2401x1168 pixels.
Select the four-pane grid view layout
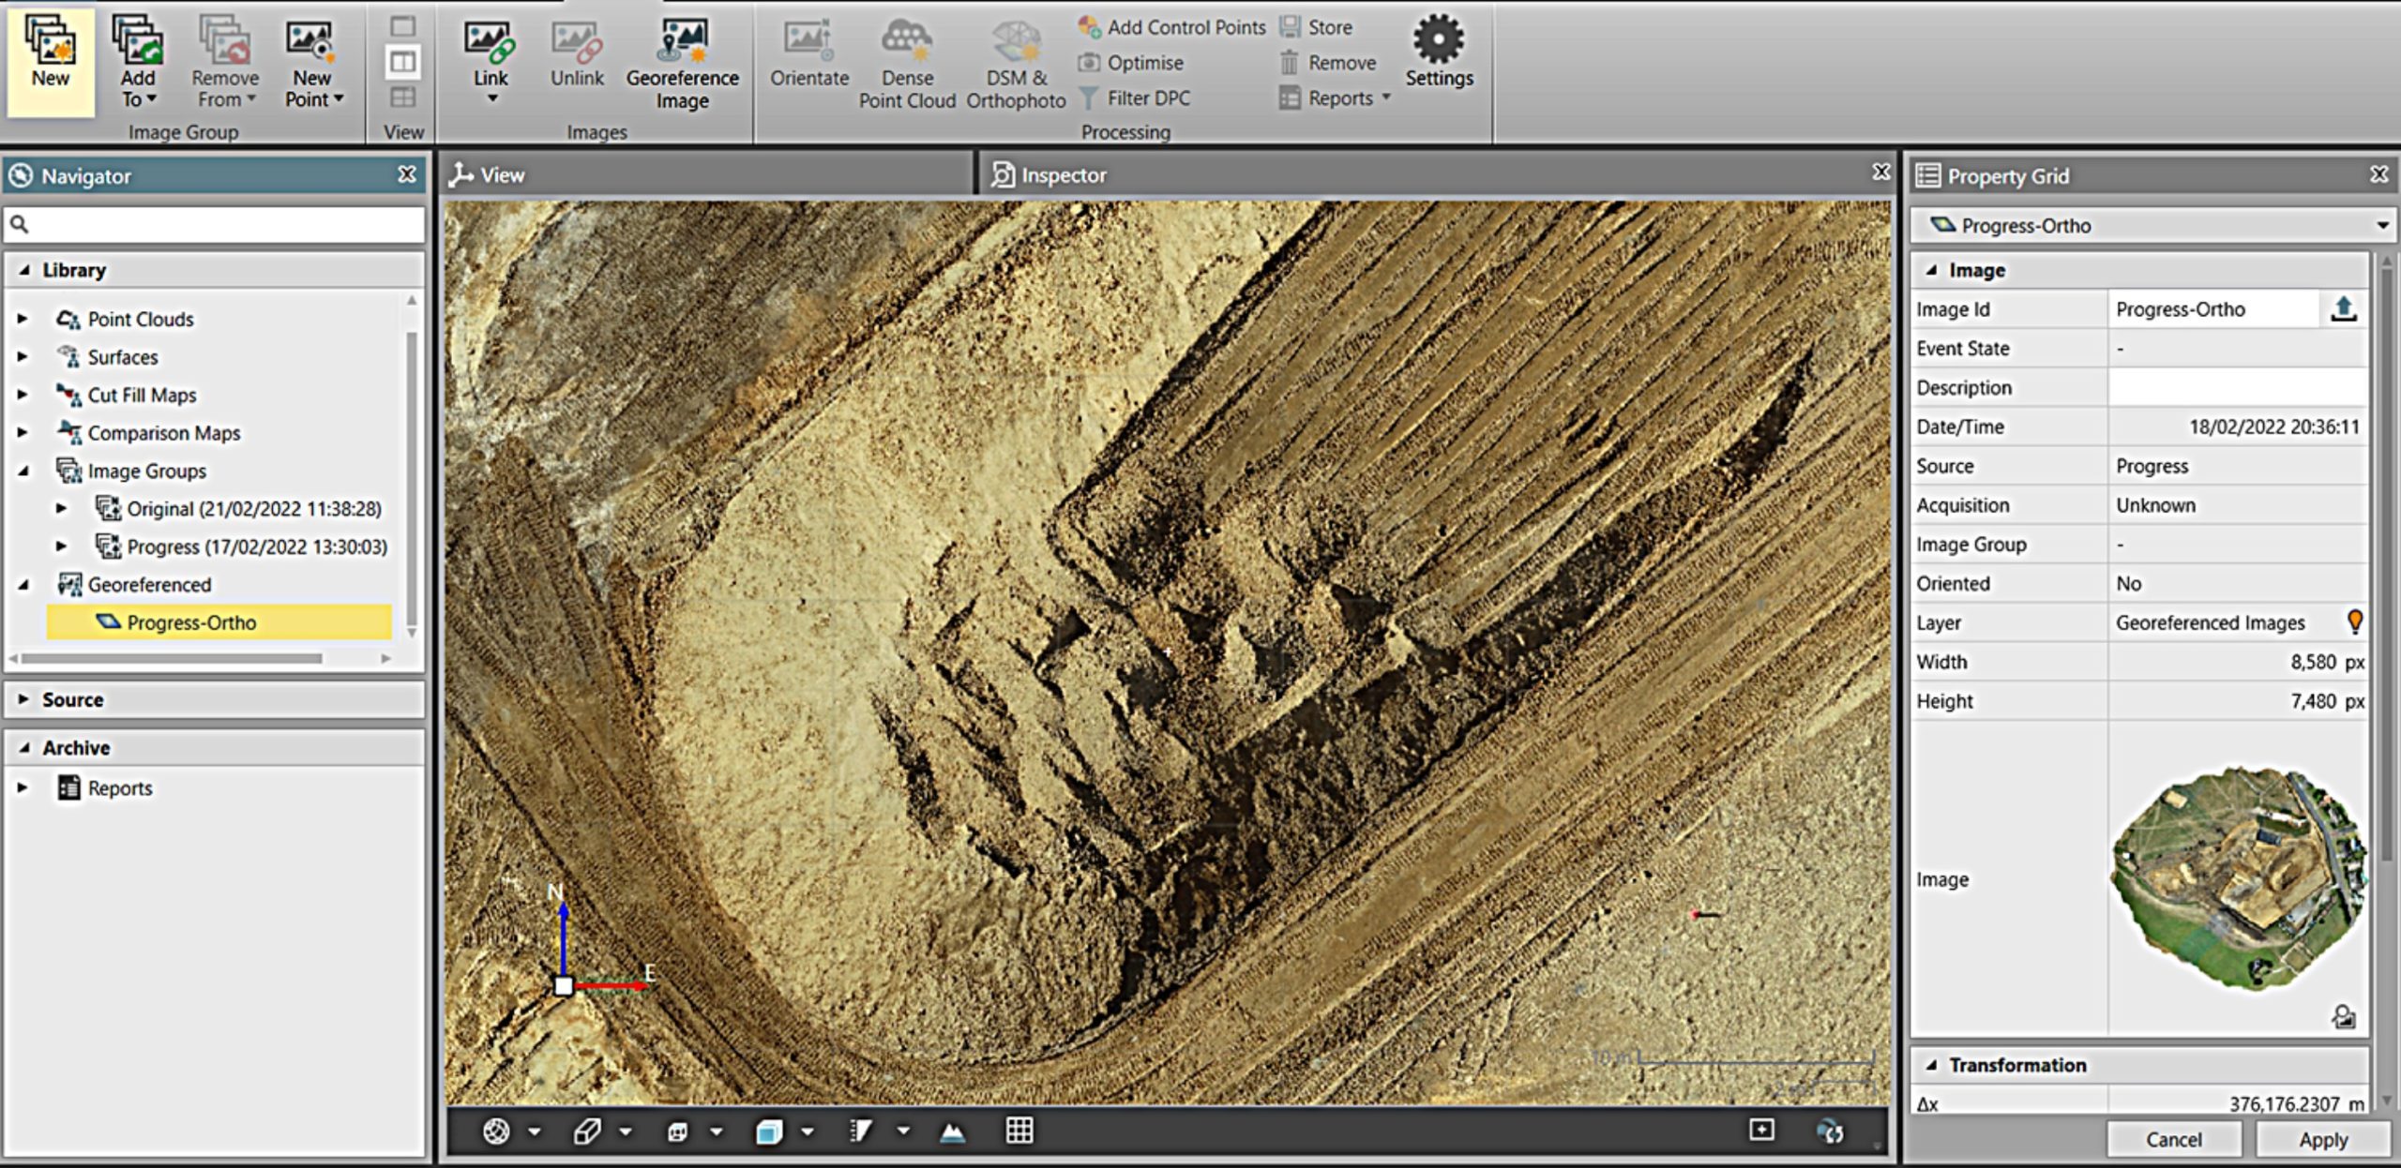(x=402, y=97)
